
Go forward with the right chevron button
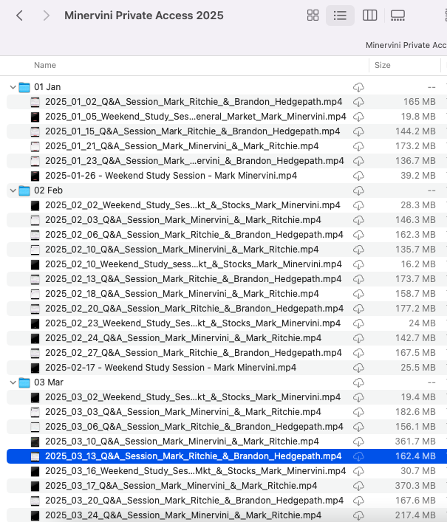pyautogui.click(x=47, y=16)
